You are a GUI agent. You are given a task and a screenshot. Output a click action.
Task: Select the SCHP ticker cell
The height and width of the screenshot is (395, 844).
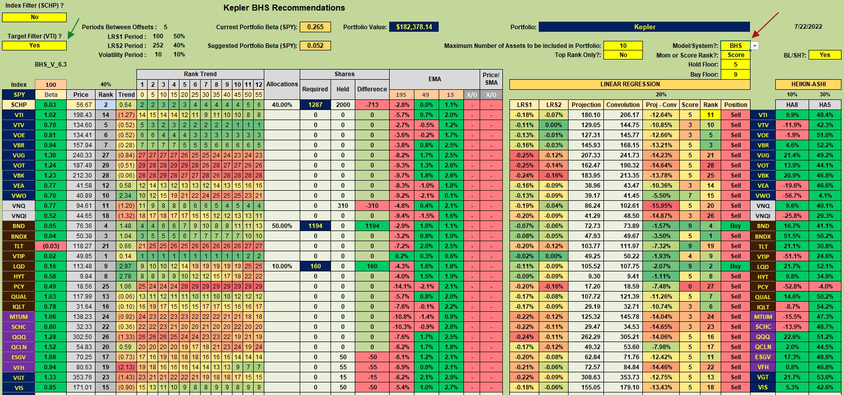tap(19, 105)
